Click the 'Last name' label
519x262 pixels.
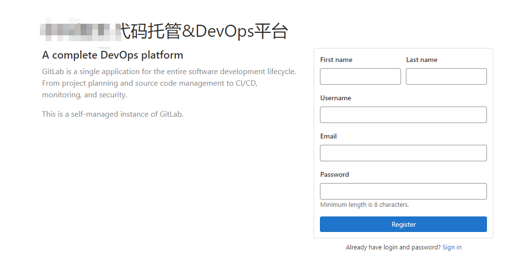[422, 60]
